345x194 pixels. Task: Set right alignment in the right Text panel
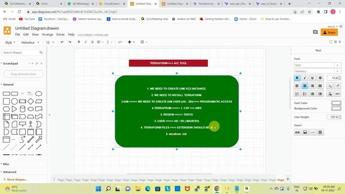coord(313,86)
